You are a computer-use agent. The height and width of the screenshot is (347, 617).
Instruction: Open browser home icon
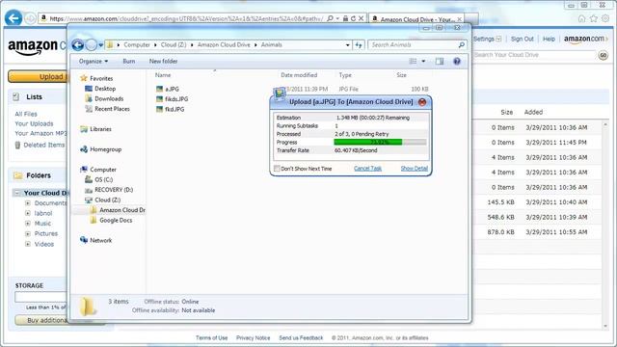(x=581, y=18)
